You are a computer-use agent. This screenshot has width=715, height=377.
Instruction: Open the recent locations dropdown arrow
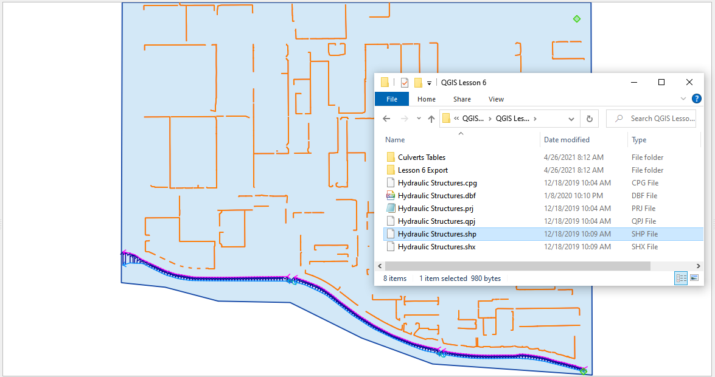click(419, 119)
